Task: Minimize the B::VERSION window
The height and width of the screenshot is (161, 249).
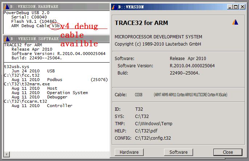Action: pos(230,7)
